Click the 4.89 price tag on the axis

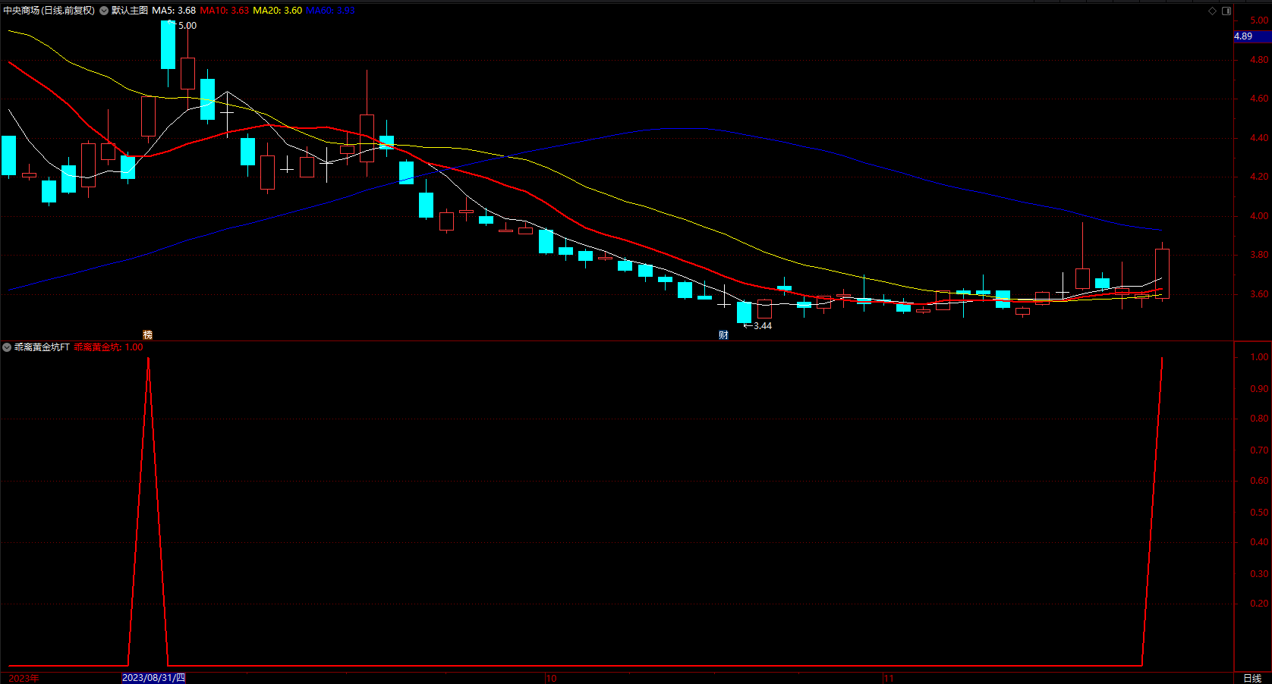pyautogui.click(x=1252, y=36)
